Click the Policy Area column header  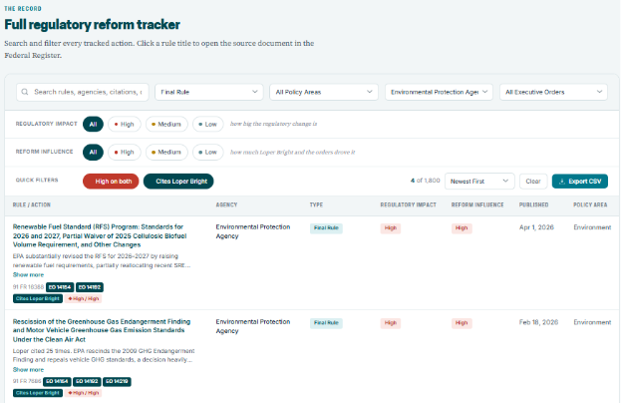(590, 204)
